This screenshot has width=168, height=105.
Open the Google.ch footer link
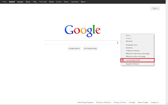tap(155, 102)
